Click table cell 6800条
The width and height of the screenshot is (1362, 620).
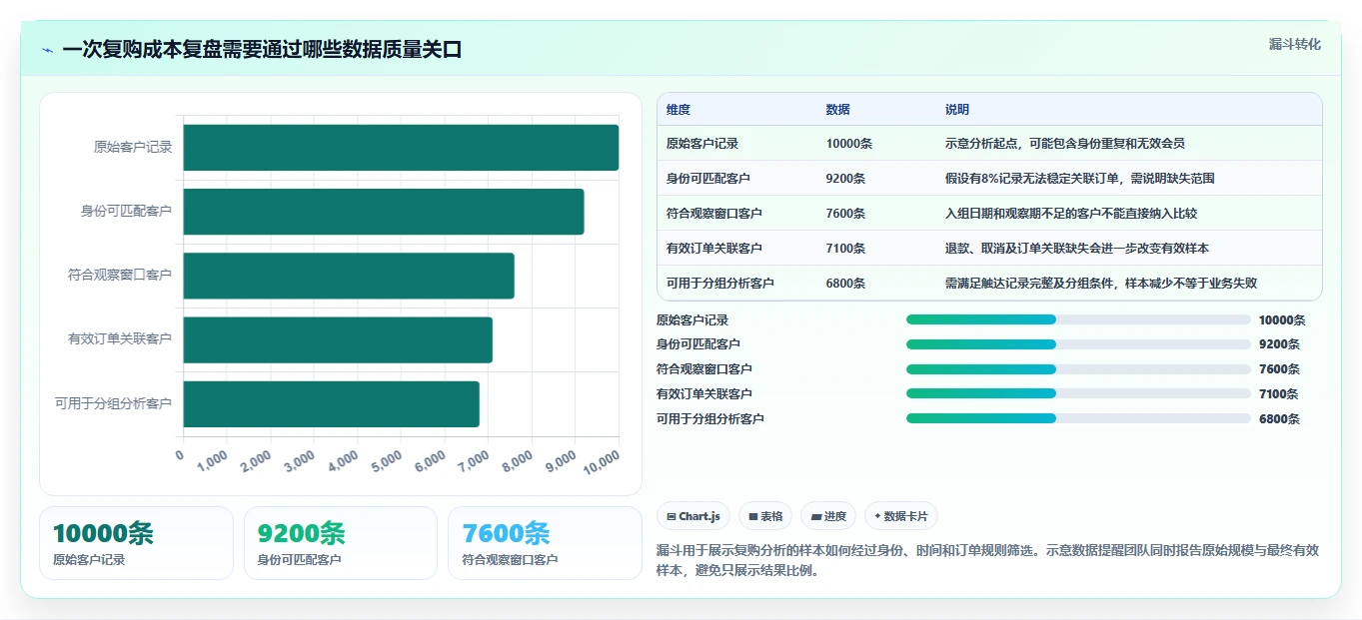[846, 284]
